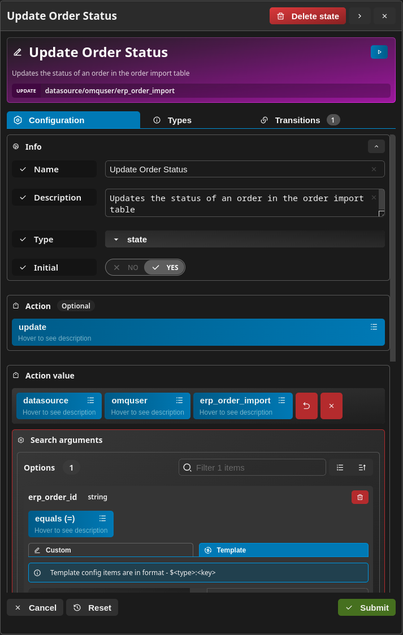Open the Transitions tab

point(300,120)
